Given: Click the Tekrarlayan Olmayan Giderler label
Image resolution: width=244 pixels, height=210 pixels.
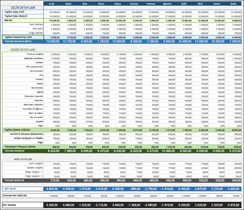Looking at the screenshot, I should tap(20, 146).
